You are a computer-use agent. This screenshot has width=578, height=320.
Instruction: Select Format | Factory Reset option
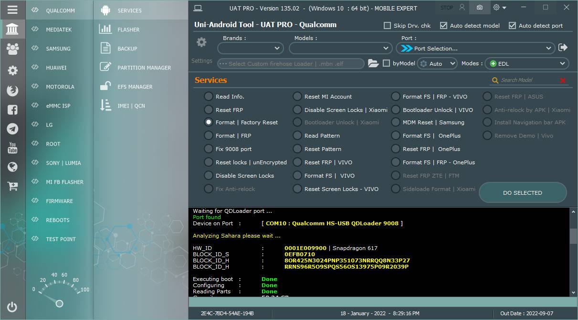pos(241,122)
